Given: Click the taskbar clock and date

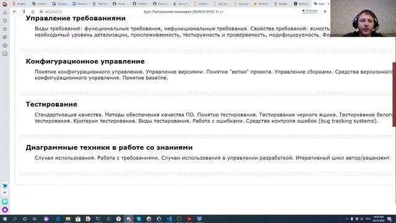Looking at the screenshot, I should [378, 219].
